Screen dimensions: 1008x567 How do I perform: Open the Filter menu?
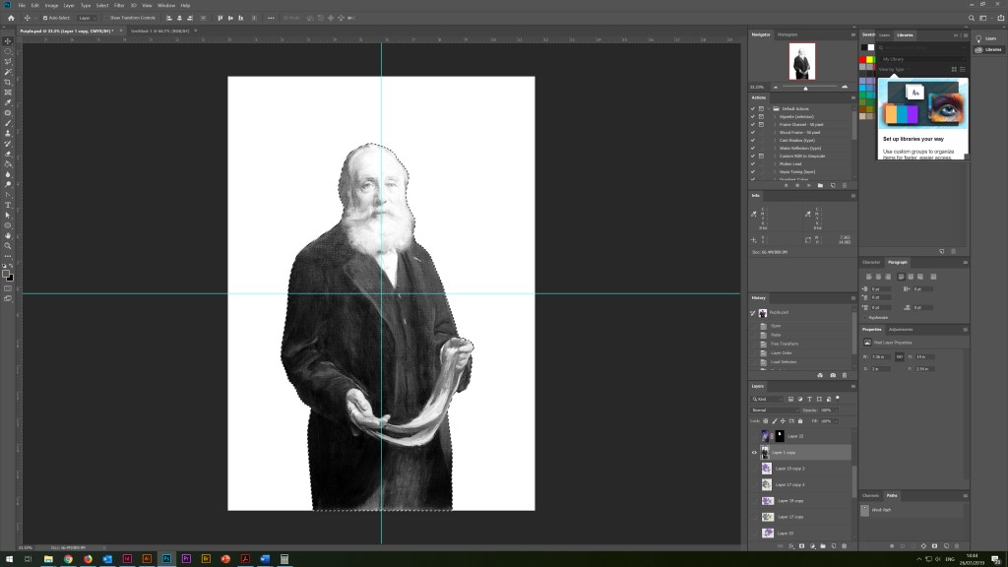[x=119, y=5]
